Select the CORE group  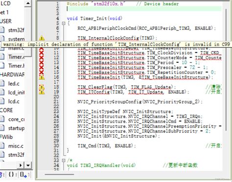(x=6, y=110)
